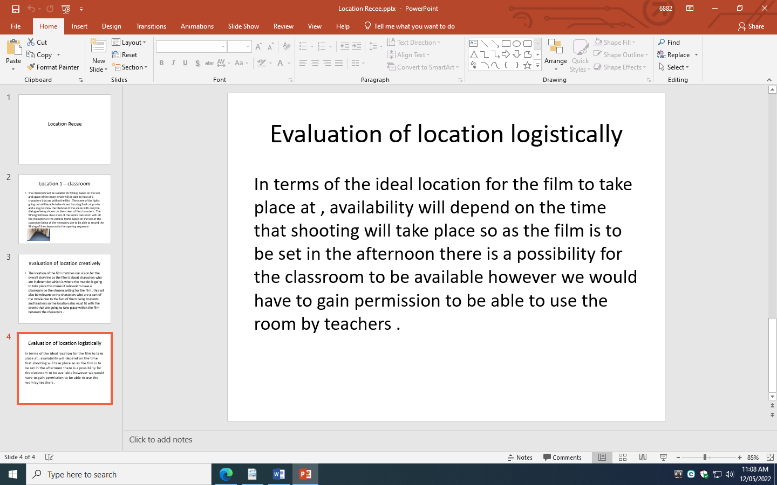Open the Design tab
Viewport: 777px width, 485px height.
tap(111, 26)
